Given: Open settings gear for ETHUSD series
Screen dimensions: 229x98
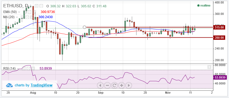Looking at the screenshot, I should [x=41, y=6].
